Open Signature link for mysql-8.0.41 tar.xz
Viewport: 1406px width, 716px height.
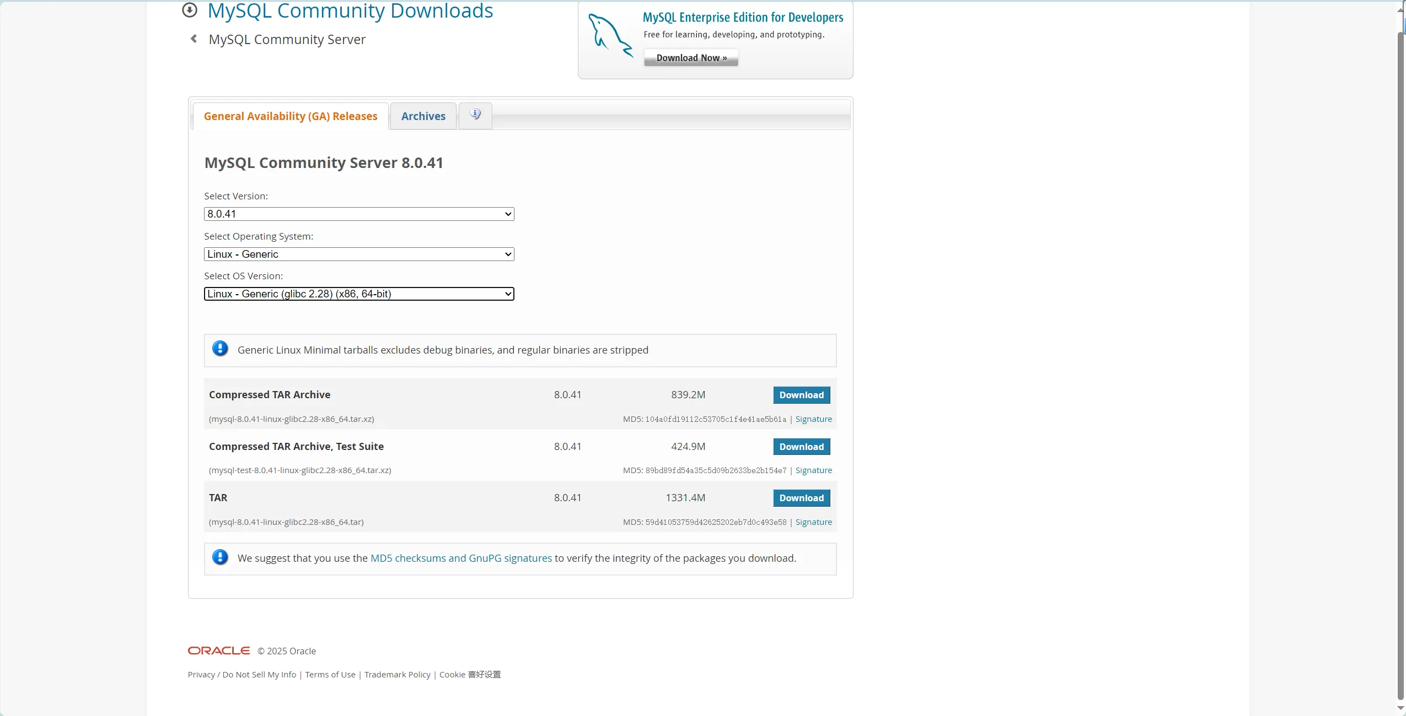point(814,419)
